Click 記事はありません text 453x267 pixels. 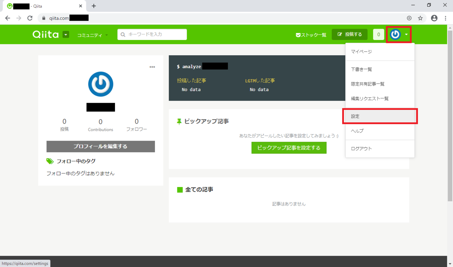289,204
